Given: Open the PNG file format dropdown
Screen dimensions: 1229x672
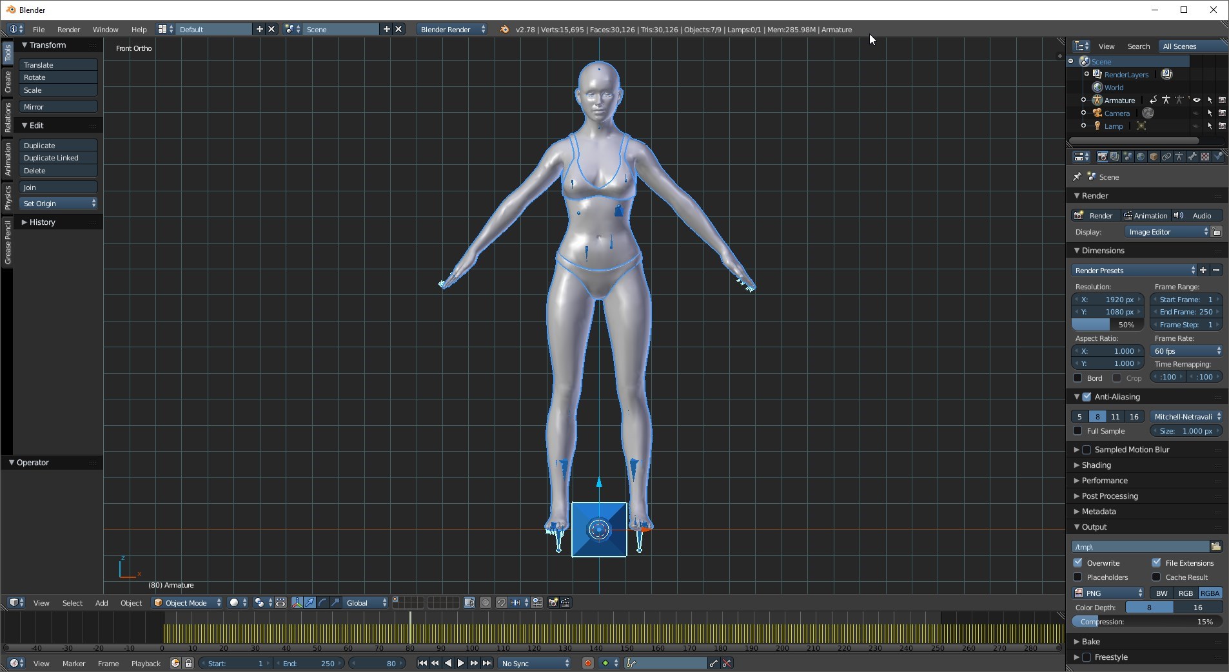Looking at the screenshot, I should point(1108,593).
